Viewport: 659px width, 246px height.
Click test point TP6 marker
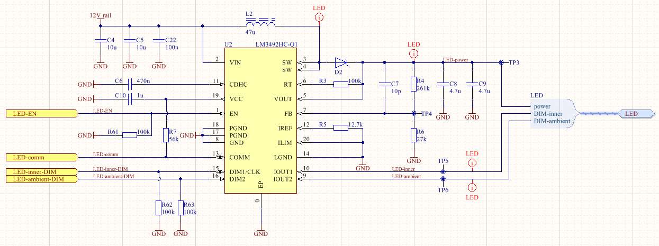click(443, 179)
